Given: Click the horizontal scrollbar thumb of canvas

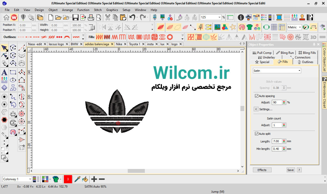Looking at the screenshot, I should click(x=136, y=171).
